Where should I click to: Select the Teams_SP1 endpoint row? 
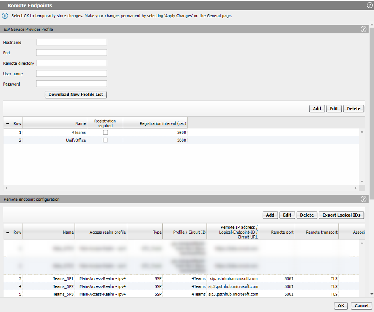click(181, 278)
